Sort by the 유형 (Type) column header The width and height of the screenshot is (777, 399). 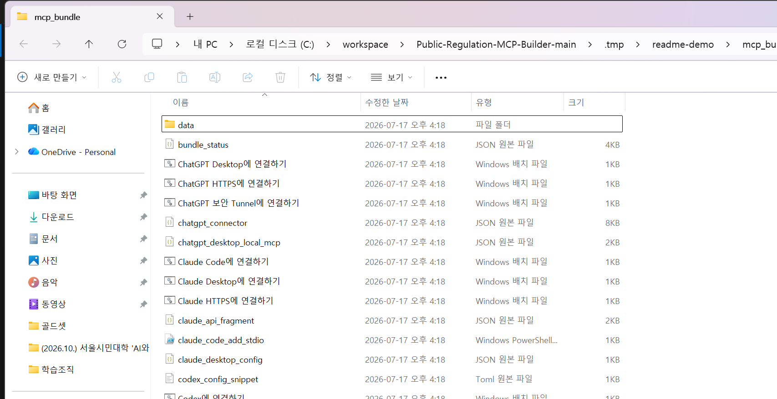[484, 103]
